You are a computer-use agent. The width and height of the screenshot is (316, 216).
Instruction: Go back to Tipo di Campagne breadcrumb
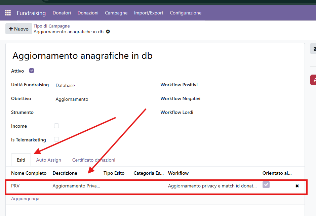click(x=51, y=26)
